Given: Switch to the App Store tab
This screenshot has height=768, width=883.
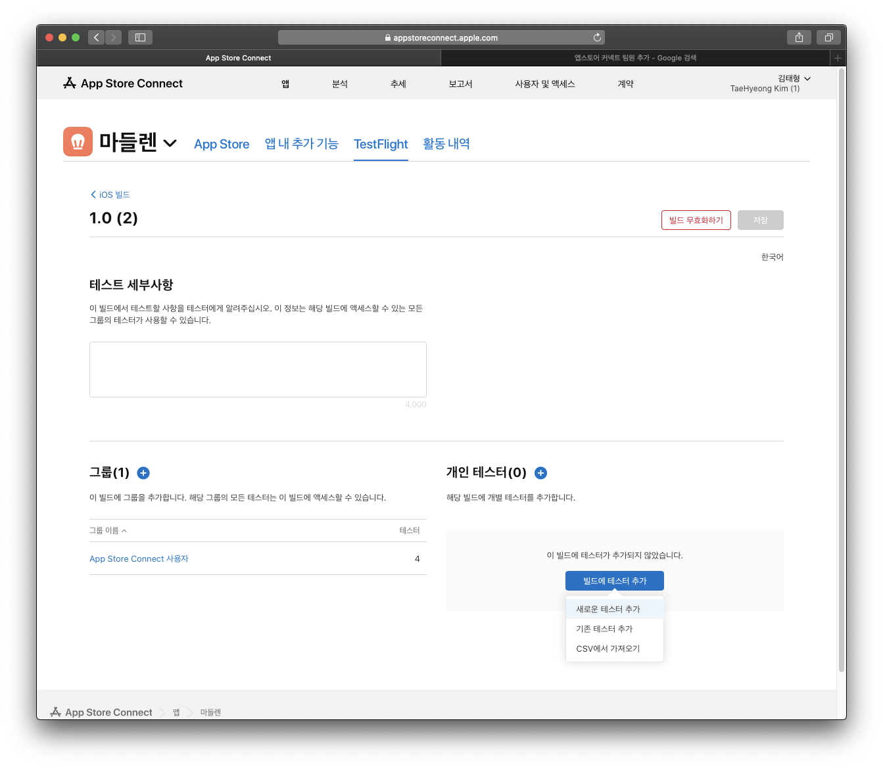Looking at the screenshot, I should click(222, 144).
